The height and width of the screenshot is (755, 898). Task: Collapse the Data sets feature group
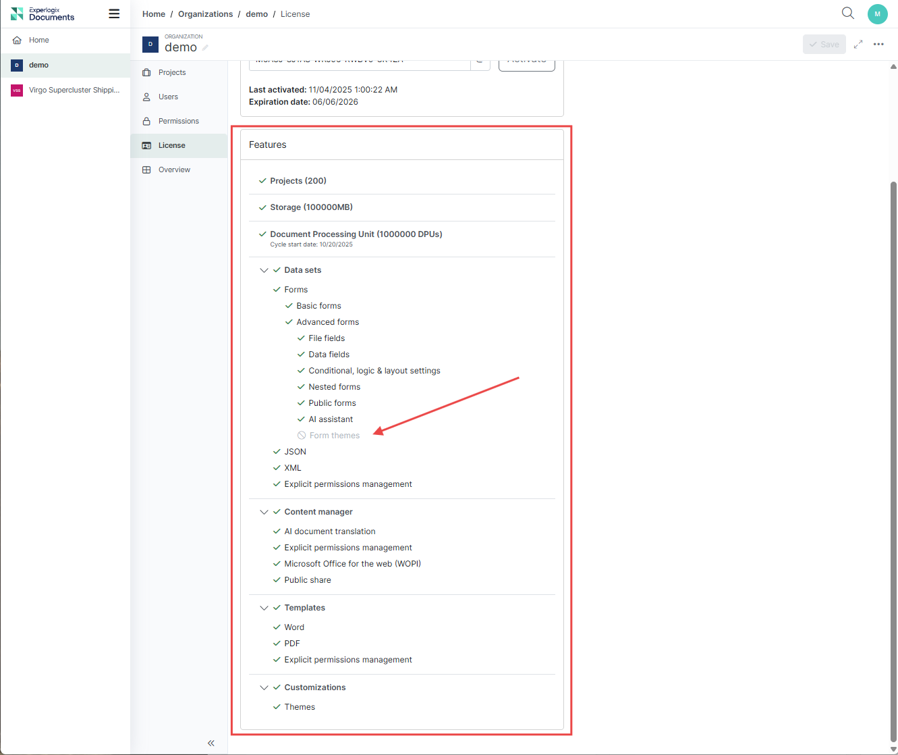264,270
